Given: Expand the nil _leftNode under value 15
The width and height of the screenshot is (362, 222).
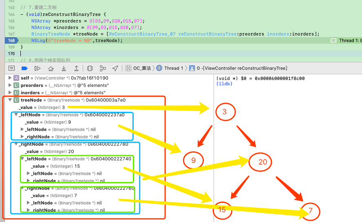Looking at the screenshot, I should point(28,173).
